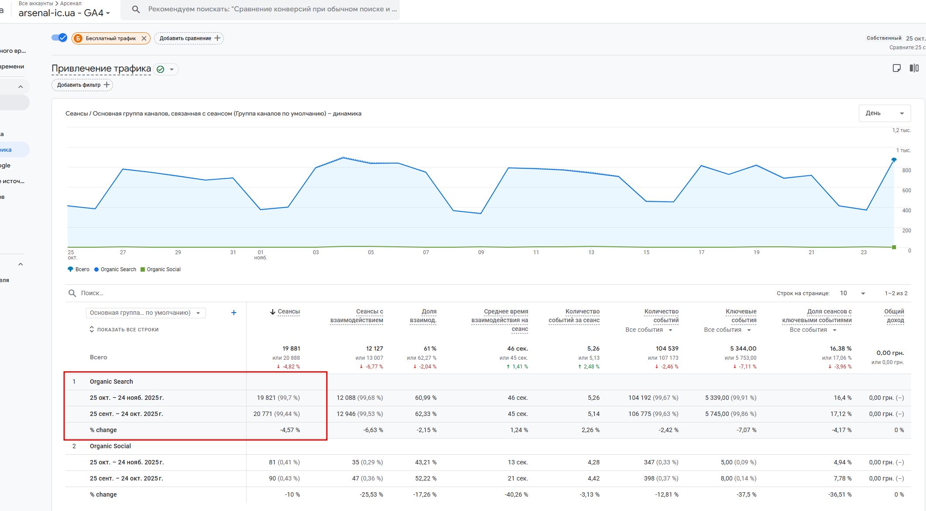Click the table search field Поиск
This screenshot has height=511, width=926.
[92, 293]
